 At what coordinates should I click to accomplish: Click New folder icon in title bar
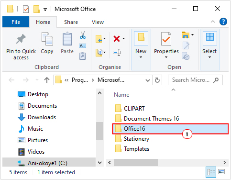click(x=36, y=9)
